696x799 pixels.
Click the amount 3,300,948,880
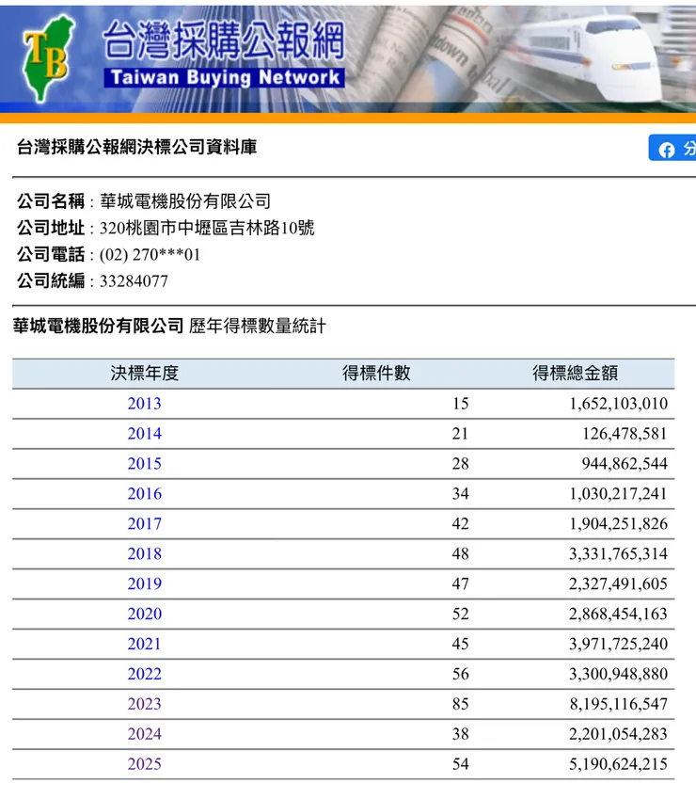pyautogui.click(x=618, y=674)
